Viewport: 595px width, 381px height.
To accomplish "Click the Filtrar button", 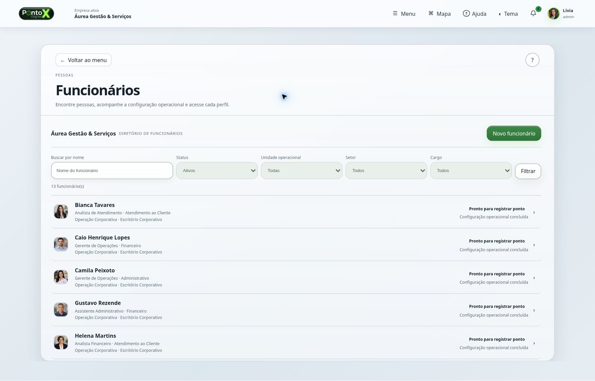I will coord(528,171).
